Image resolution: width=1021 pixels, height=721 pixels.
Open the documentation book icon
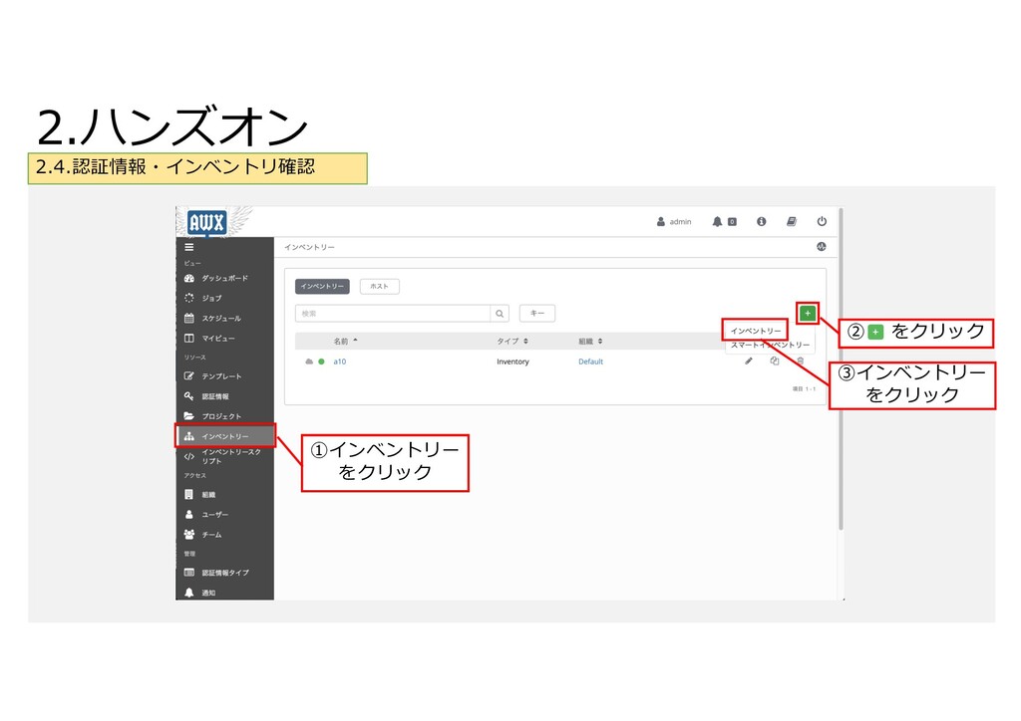coord(791,222)
